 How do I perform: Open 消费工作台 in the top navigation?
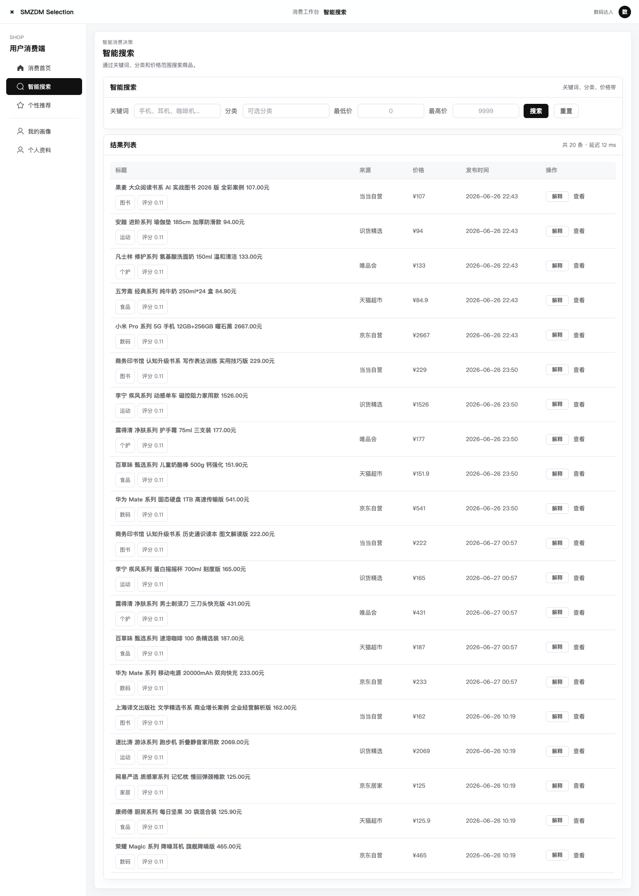pyautogui.click(x=305, y=12)
